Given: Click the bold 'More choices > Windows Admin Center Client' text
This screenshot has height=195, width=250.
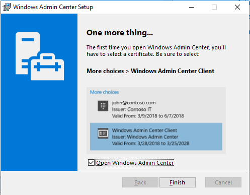Looking at the screenshot, I should 150,71.
